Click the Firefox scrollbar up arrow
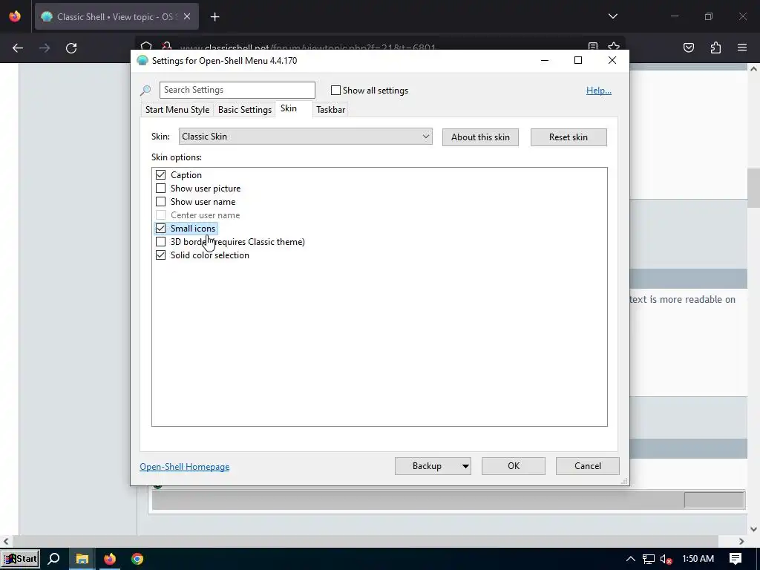Image resolution: width=760 pixels, height=570 pixels. [x=753, y=69]
